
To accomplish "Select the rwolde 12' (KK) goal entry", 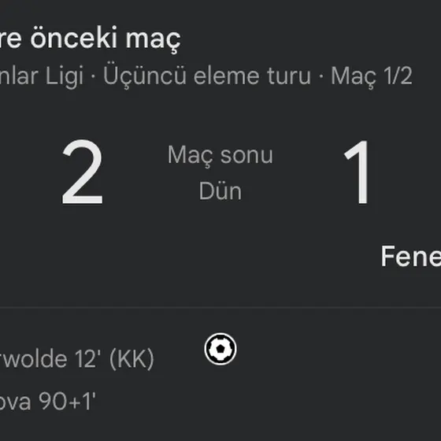I will coord(77,358).
